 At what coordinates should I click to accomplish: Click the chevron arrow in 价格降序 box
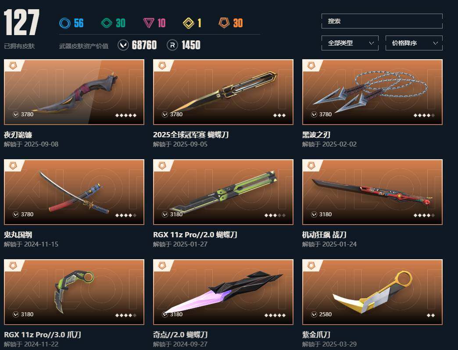pyautogui.click(x=435, y=43)
